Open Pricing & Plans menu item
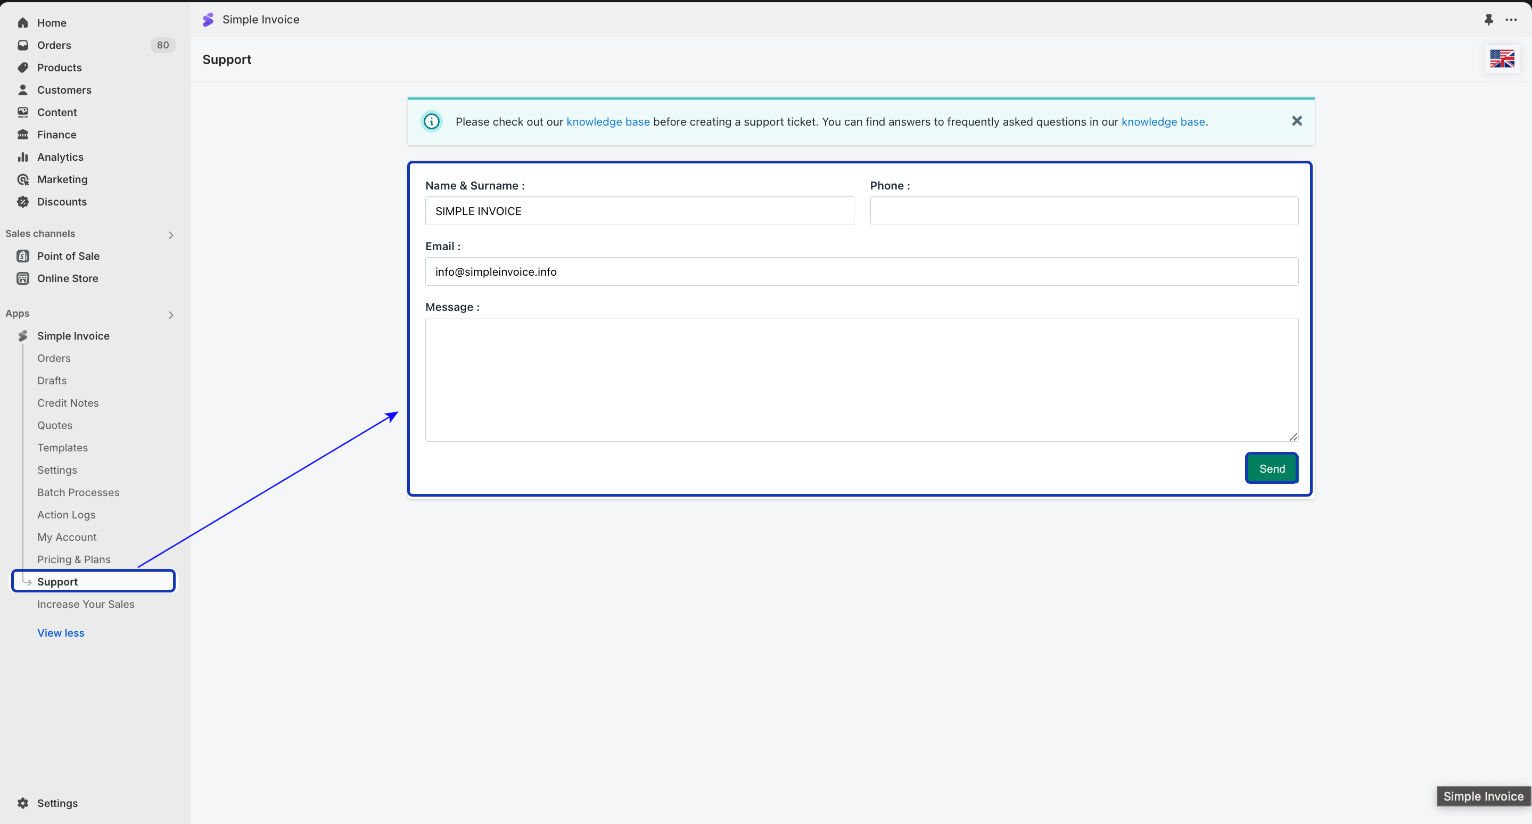1532x824 pixels. [x=74, y=559]
